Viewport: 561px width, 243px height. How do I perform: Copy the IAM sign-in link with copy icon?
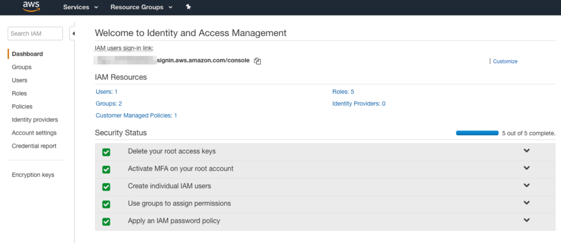(x=257, y=61)
